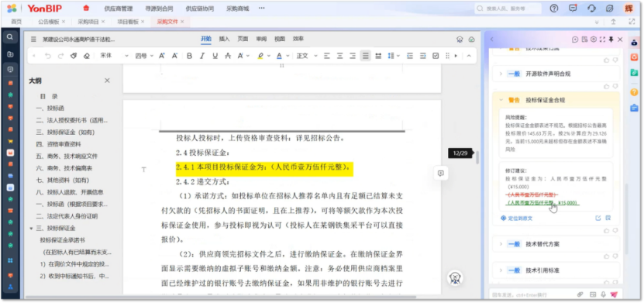Viewport: 644px width, 303px height.
Task: Collapse the 三、投标保证金 outline node
Action: [31, 229]
